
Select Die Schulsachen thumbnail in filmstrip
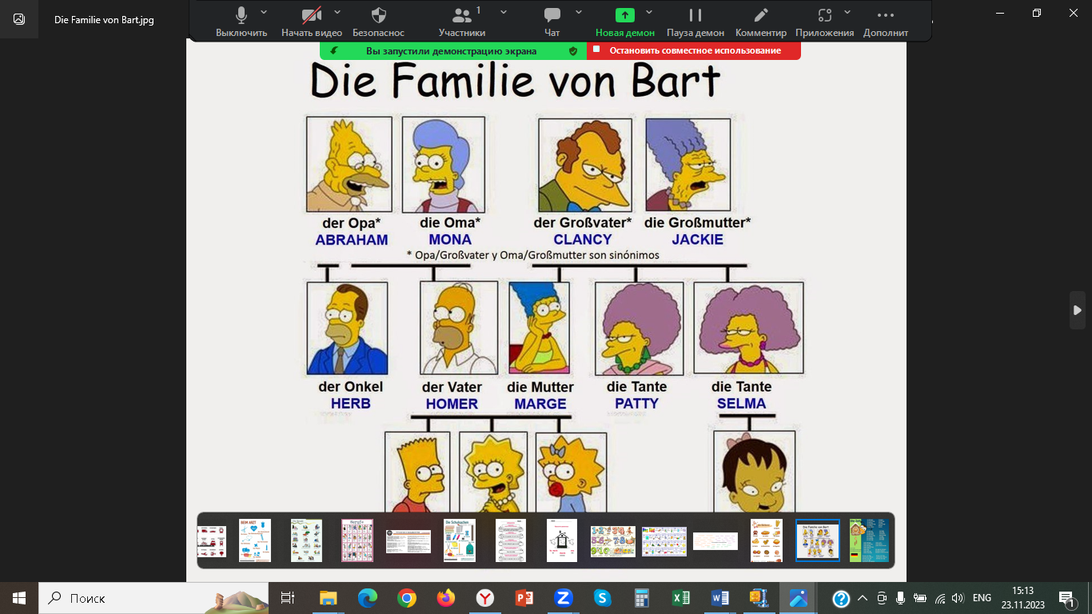click(x=460, y=540)
